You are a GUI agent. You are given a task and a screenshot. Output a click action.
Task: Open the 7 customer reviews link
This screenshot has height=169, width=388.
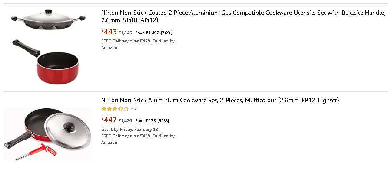[136, 109]
